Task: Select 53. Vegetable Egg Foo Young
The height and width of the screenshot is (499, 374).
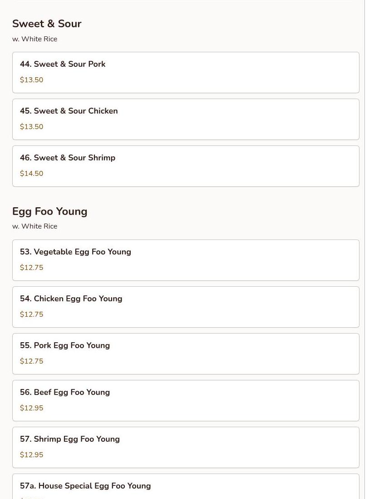Action: [185, 260]
